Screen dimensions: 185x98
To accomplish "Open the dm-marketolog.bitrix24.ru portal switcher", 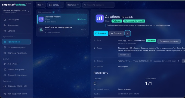I will 16,11.
